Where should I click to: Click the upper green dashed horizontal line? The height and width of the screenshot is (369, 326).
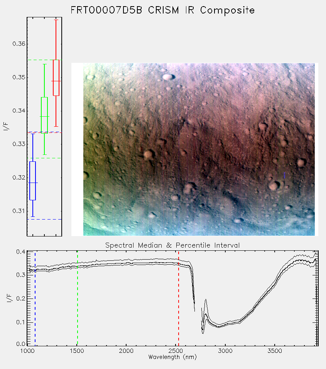44,60
